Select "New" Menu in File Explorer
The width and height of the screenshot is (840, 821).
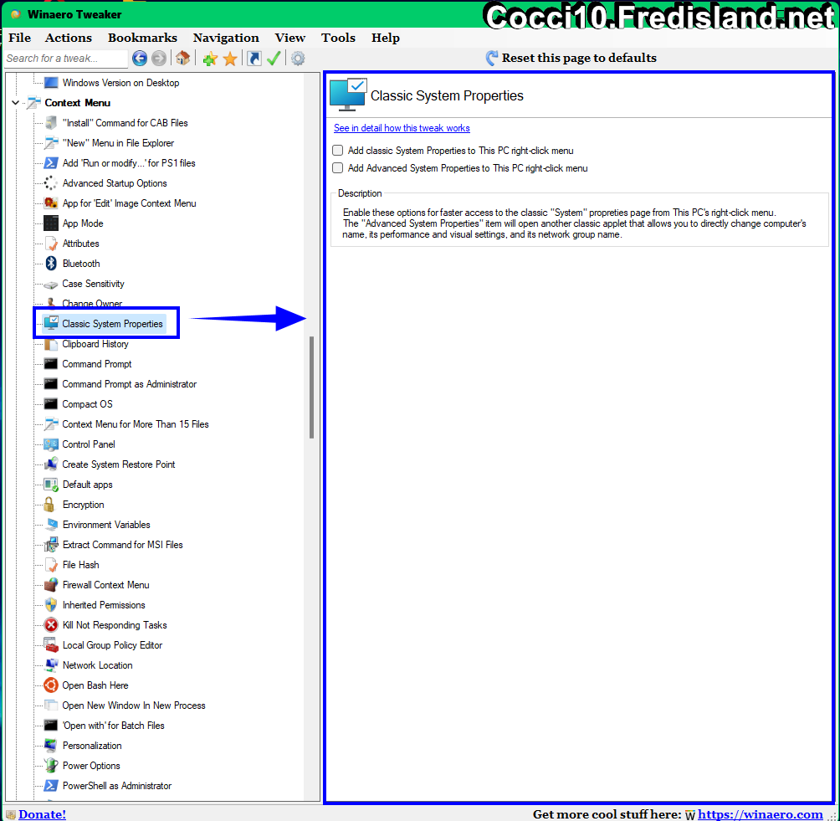[x=119, y=143]
